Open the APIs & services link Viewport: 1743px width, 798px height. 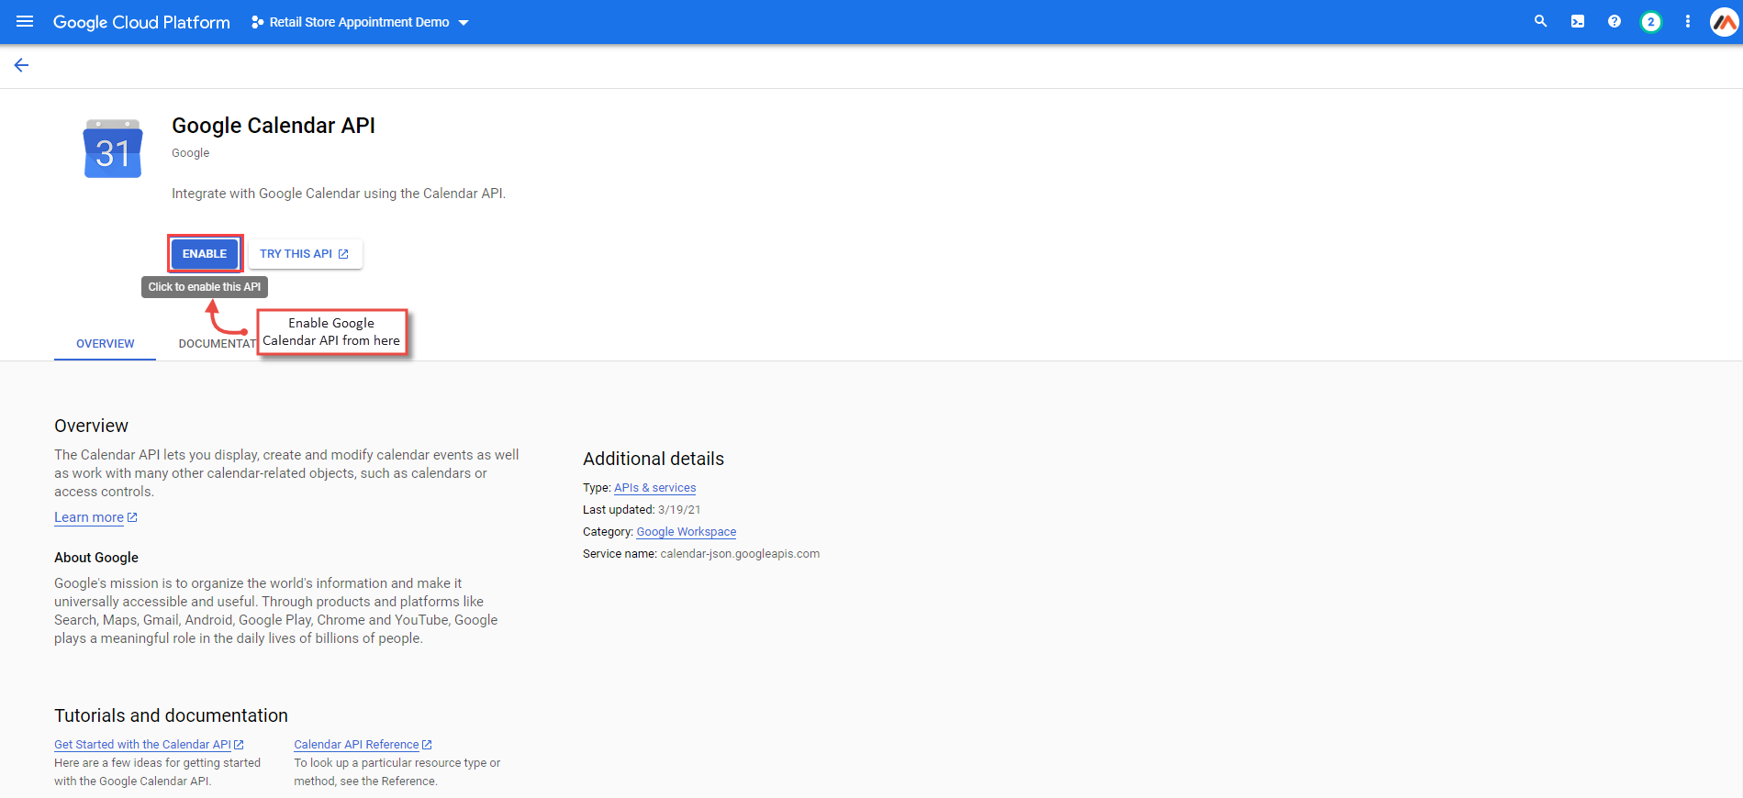[654, 488]
